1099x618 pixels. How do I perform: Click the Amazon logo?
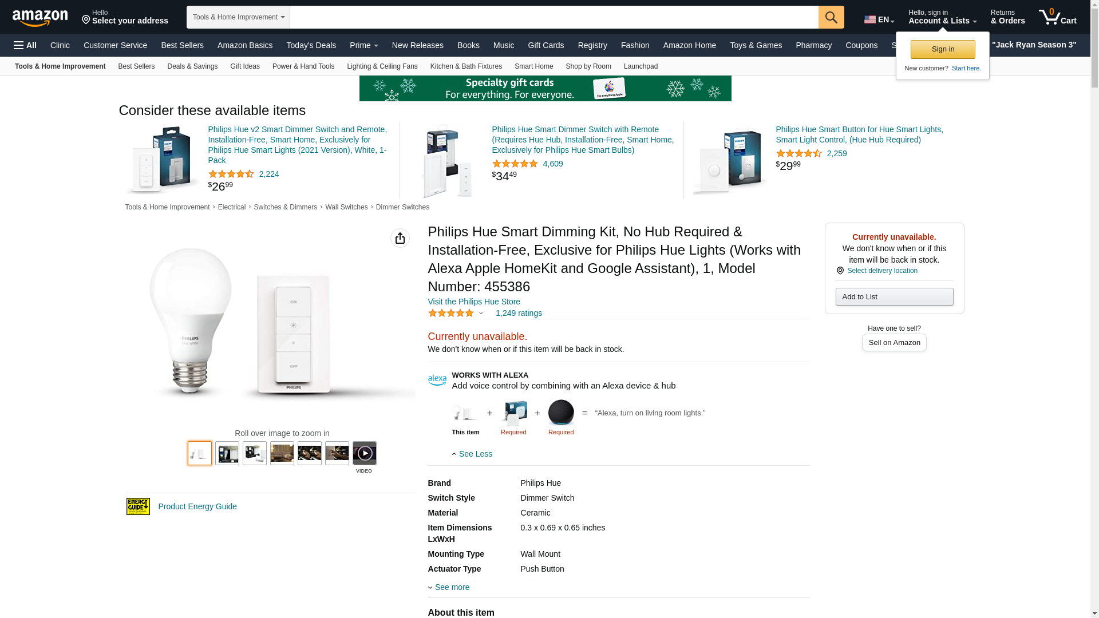tap(40, 18)
